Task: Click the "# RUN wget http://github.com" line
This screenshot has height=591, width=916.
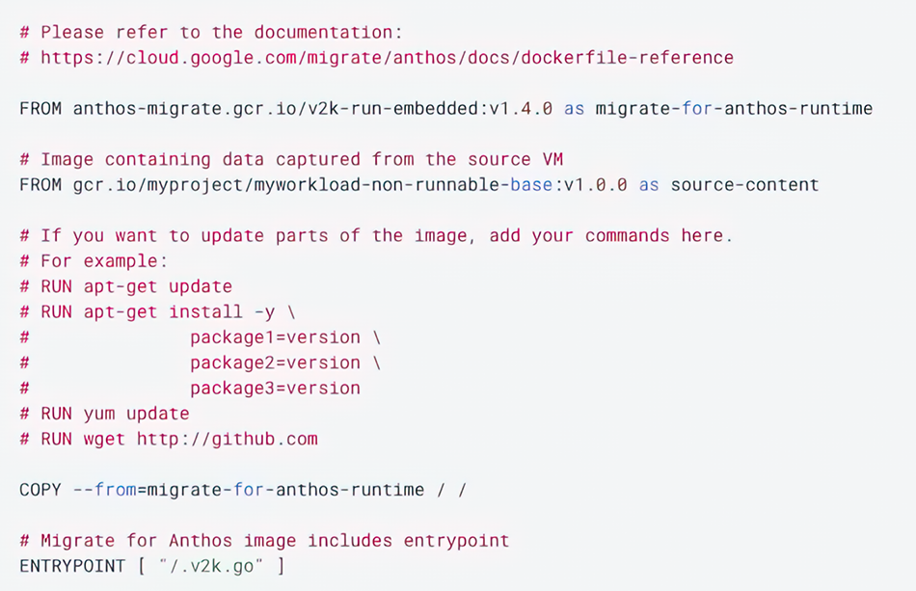Action: (169, 440)
